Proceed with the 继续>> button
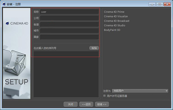This screenshot has width=173, height=110. tap(102, 104)
